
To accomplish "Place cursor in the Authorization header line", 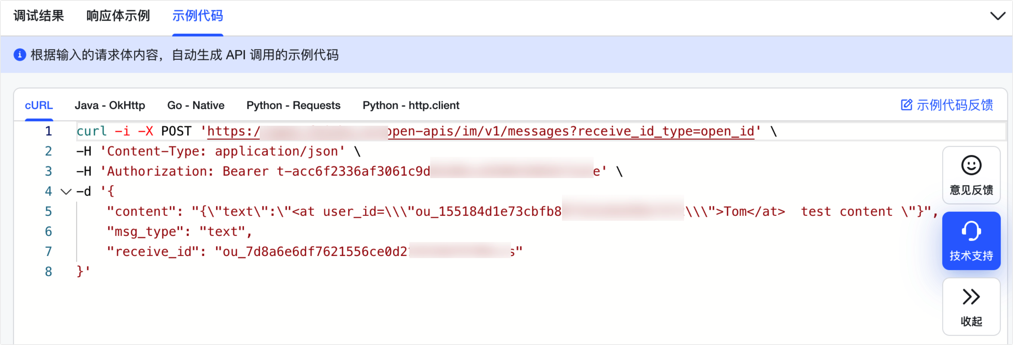I will (349, 171).
